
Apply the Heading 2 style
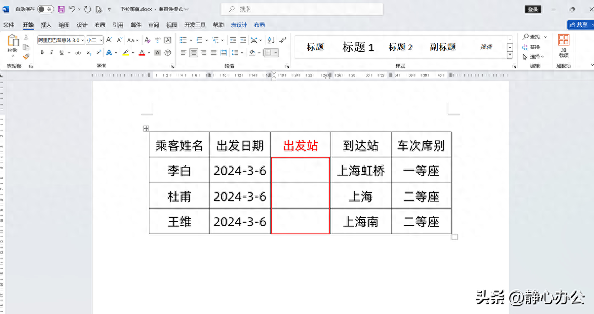(x=400, y=47)
